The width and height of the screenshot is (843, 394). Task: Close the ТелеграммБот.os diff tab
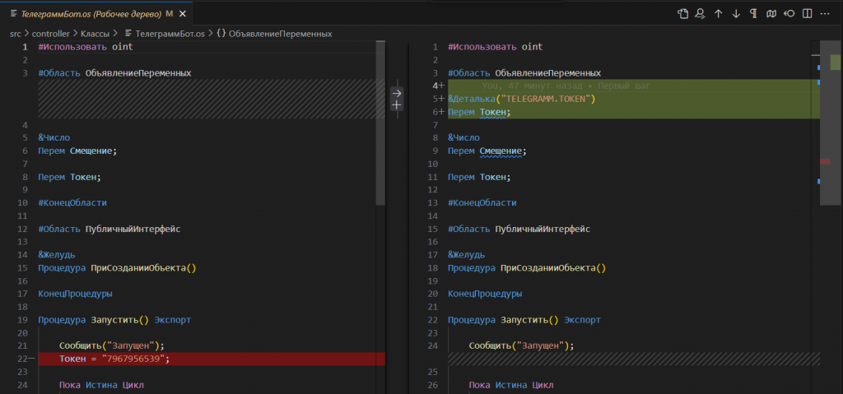[183, 14]
